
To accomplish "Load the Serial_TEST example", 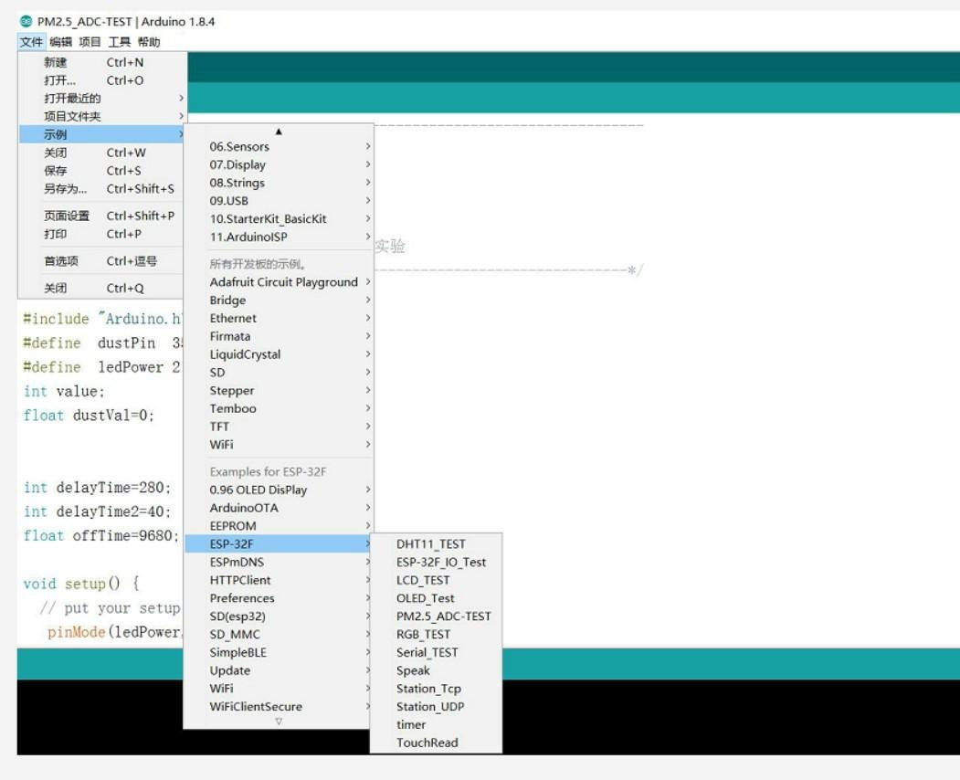I will [x=436, y=652].
